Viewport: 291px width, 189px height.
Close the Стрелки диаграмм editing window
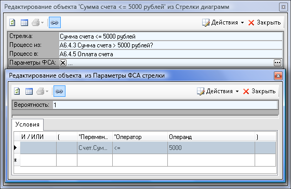(x=283, y=7)
